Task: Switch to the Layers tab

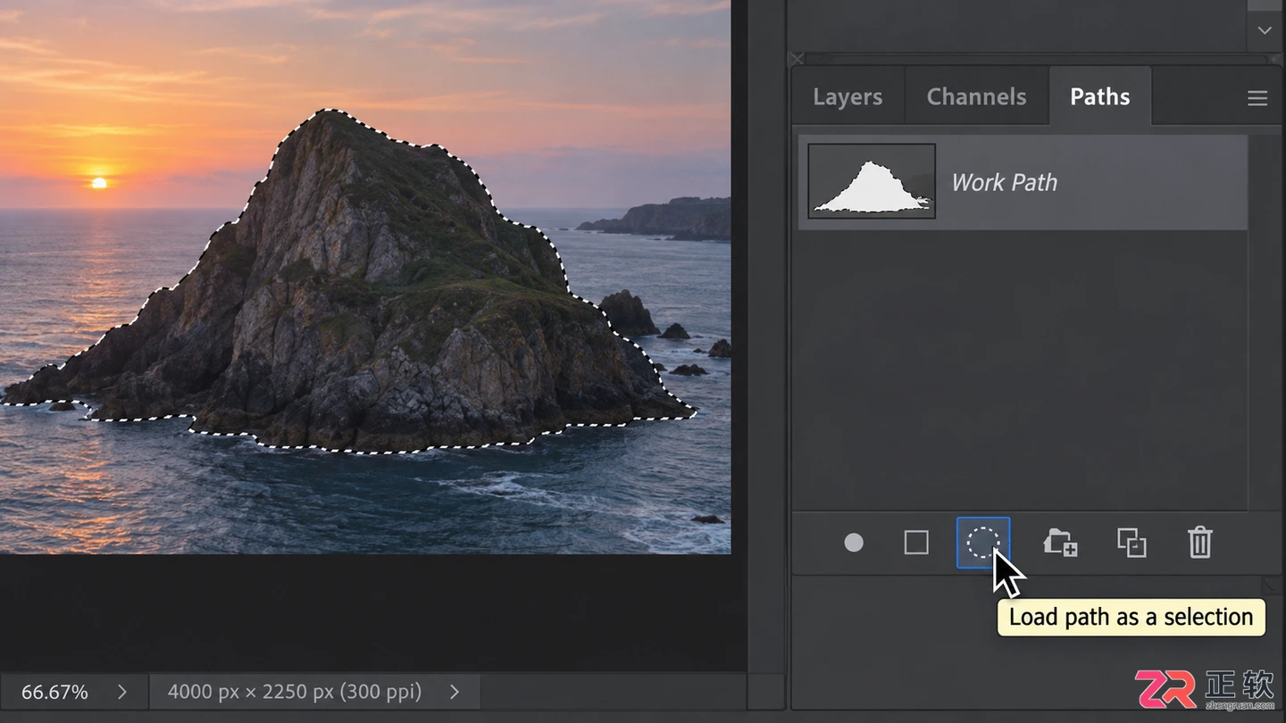Action: pos(848,96)
